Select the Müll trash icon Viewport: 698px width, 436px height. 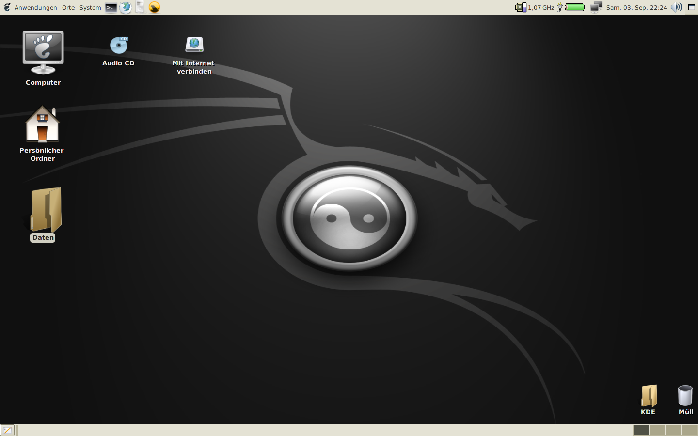[685, 395]
